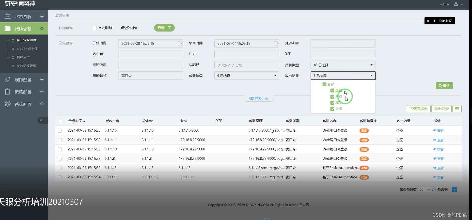Screen dimensions: 472x220
Task: Collapse the sidebar with double-arrow icon
Action: coord(41,120)
